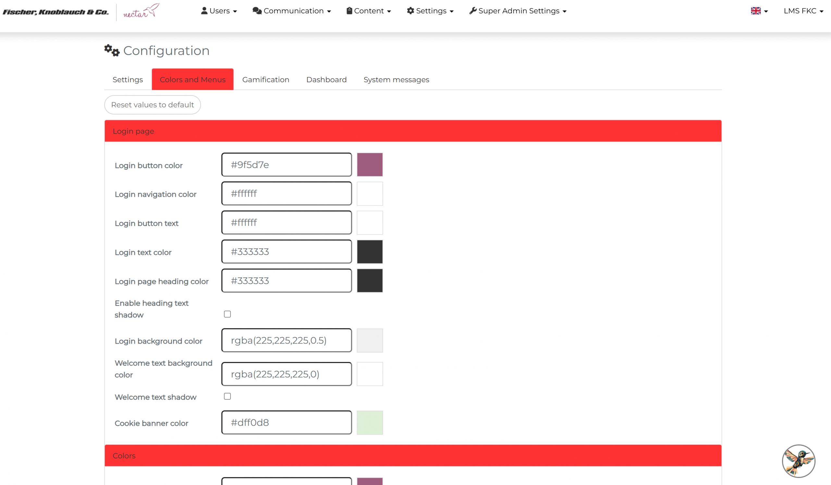Open the hummingbird assistant avatar button
This screenshot has height=485, width=831.
coord(798,461)
